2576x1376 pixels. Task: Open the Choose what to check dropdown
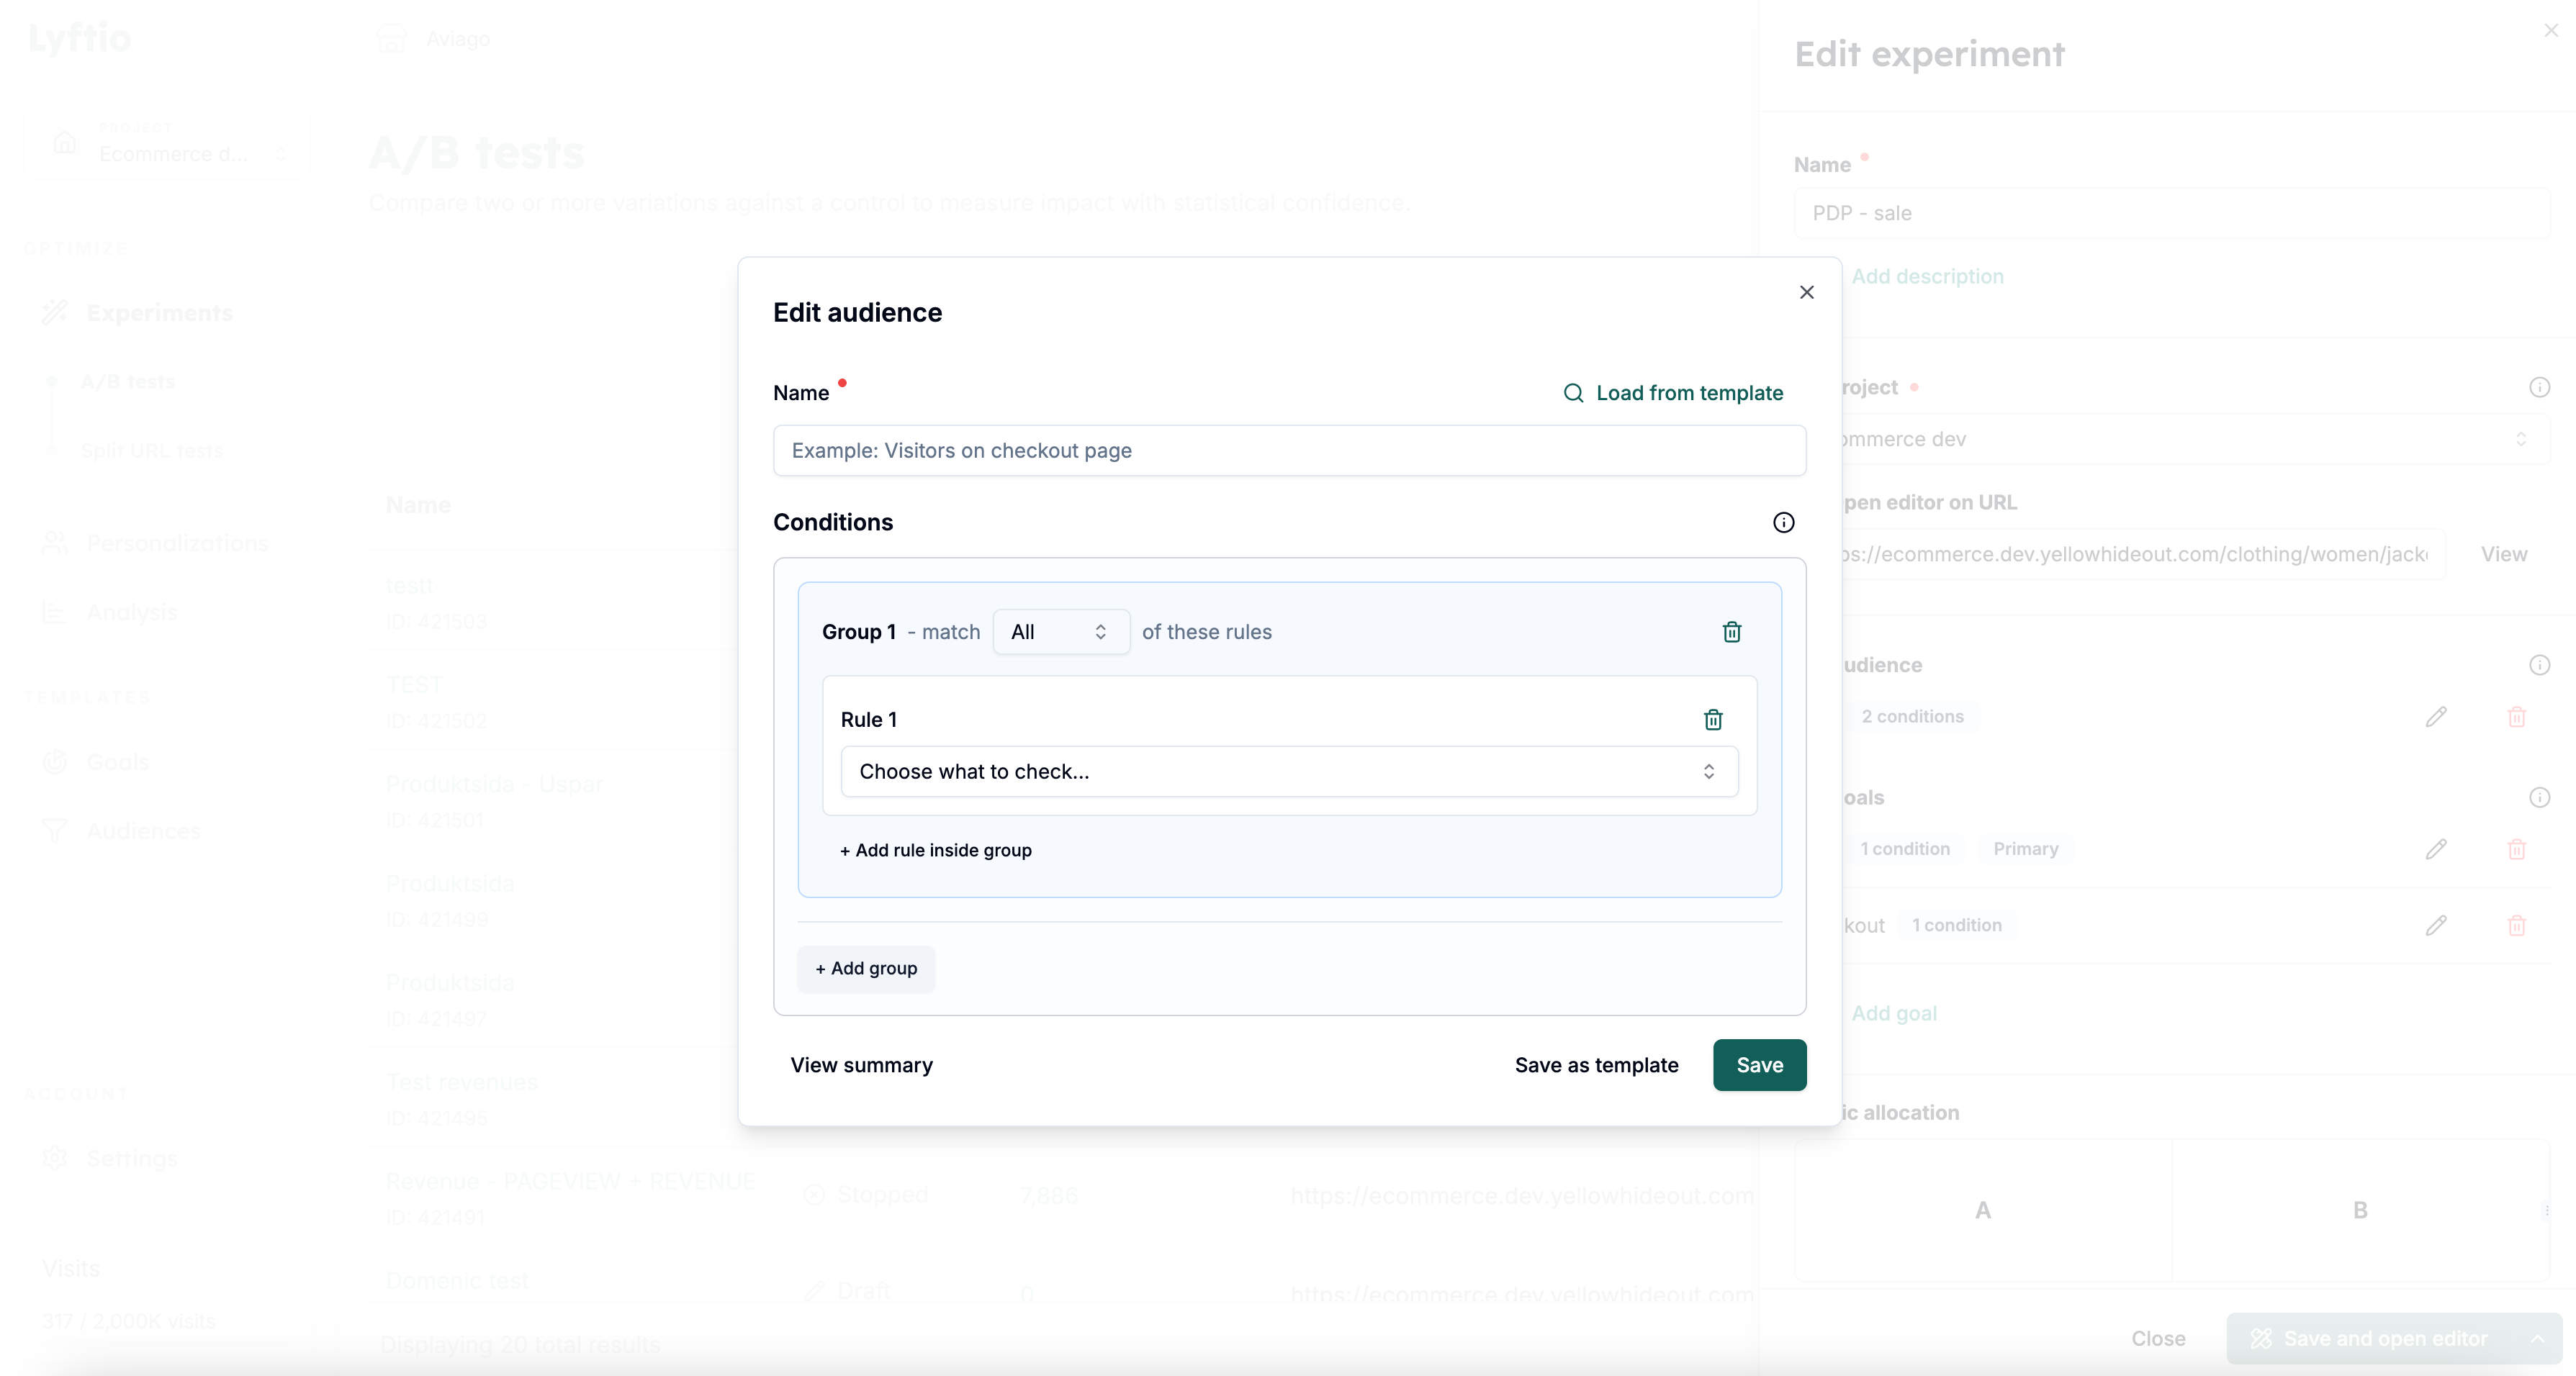click(x=1289, y=771)
